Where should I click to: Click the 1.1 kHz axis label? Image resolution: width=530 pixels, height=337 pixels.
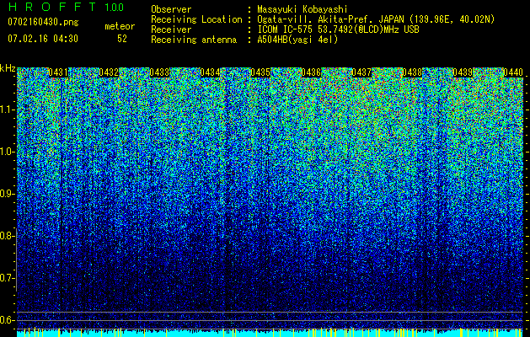click(6, 110)
